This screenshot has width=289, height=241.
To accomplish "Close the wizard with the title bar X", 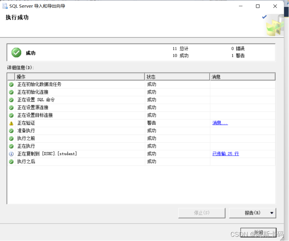I will click(x=275, y=6).
